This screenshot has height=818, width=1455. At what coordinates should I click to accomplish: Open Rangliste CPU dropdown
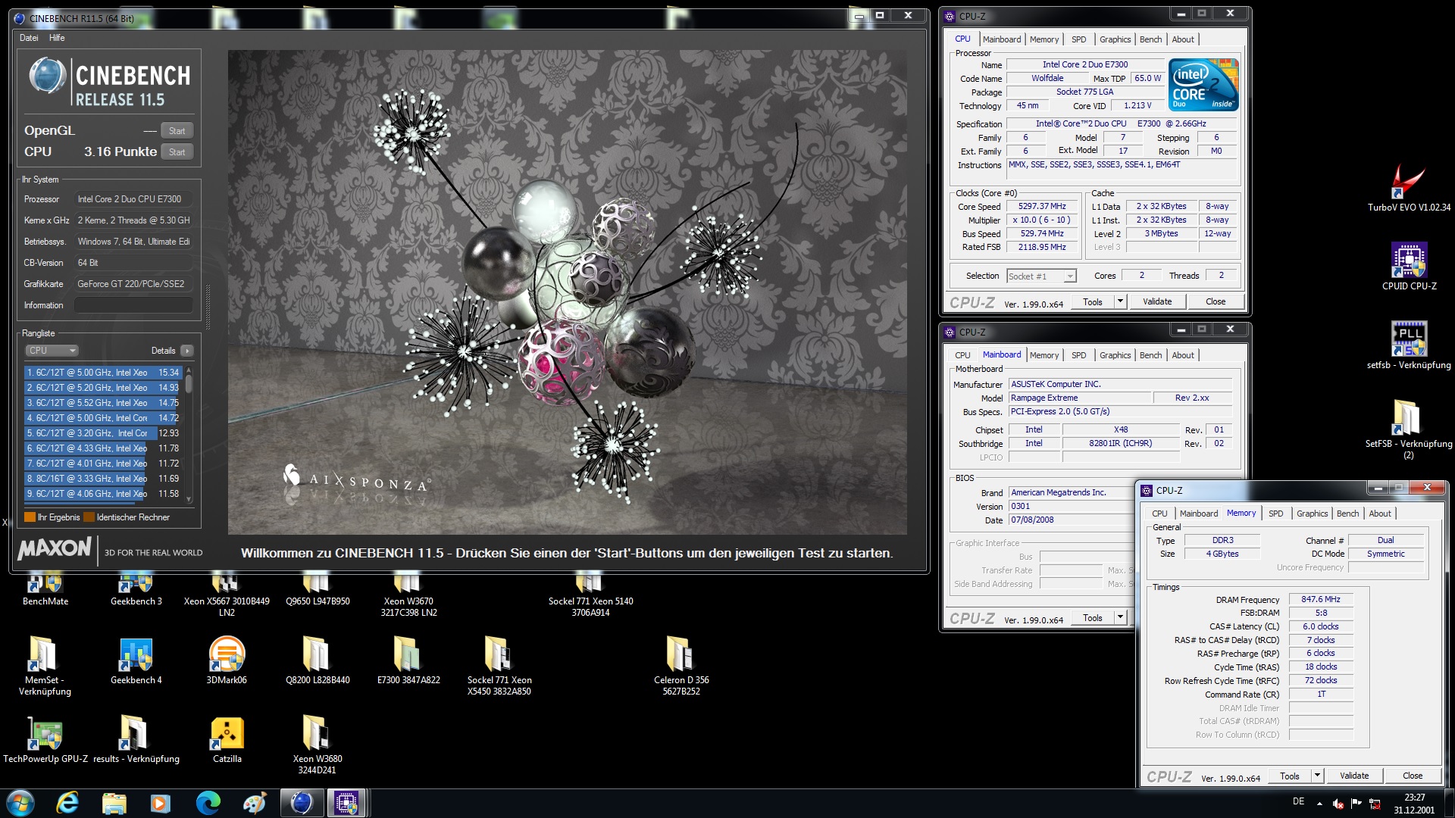[x=52, y=351]
